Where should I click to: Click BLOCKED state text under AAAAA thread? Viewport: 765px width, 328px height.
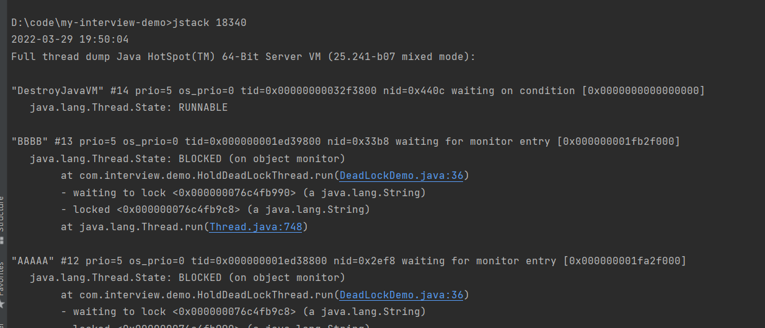point(200,278)
